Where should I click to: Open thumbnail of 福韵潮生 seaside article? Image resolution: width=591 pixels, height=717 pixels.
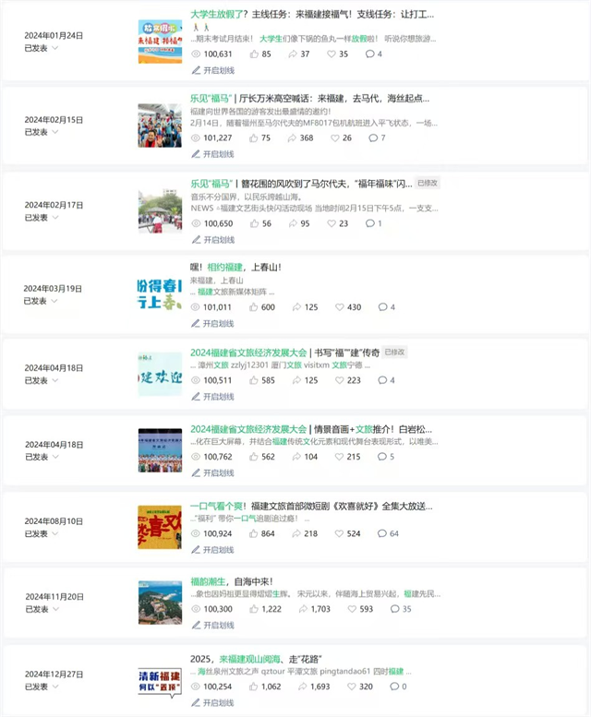coord(160,603)
